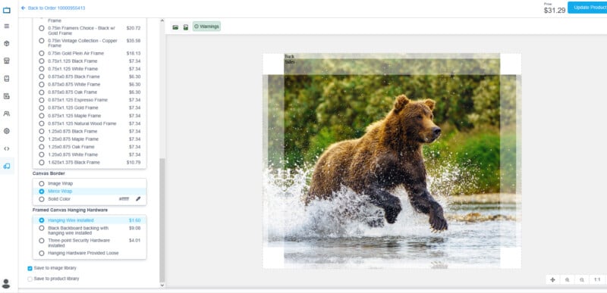Image resolution: width=607 pixels, height=293 pixels.
Task: Click the $9.08 Black Backboard price
Action: [x=135, y=228]
